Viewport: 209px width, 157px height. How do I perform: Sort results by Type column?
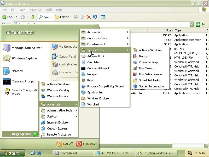(188, 30)
